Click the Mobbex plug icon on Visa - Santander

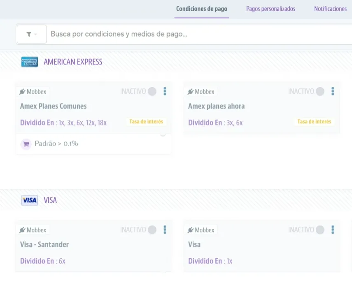click(x=22, y=230)
